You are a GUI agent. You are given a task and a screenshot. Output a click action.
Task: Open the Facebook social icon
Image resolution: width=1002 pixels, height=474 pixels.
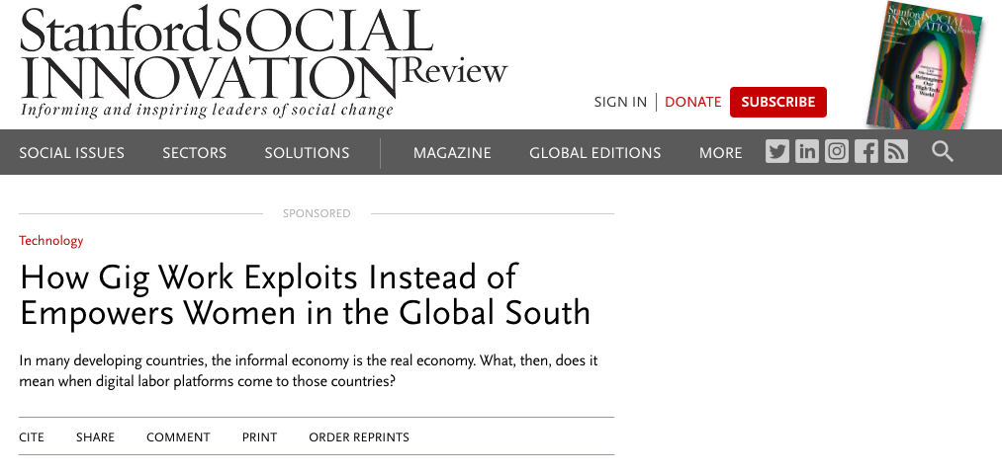tap(866, 152)
